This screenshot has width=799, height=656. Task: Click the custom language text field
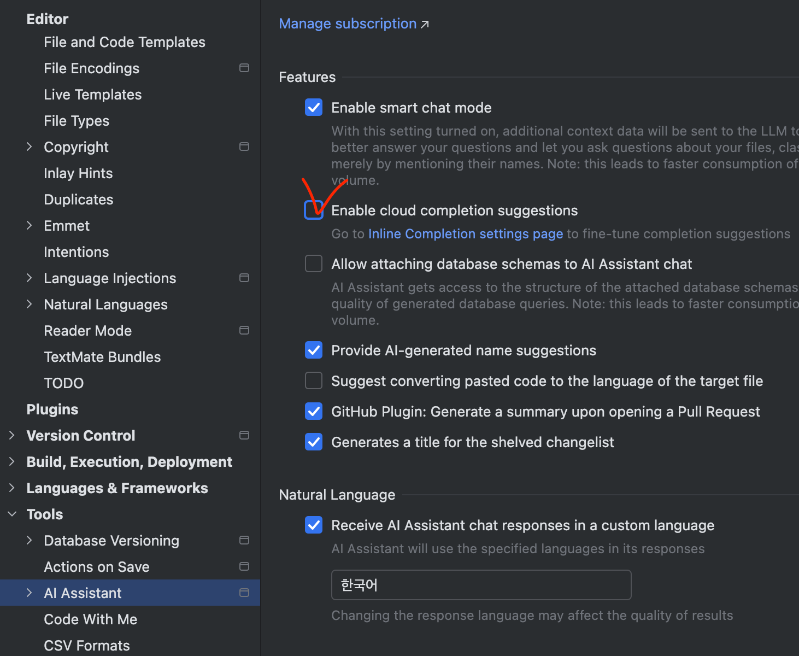[x=481, y=585]
